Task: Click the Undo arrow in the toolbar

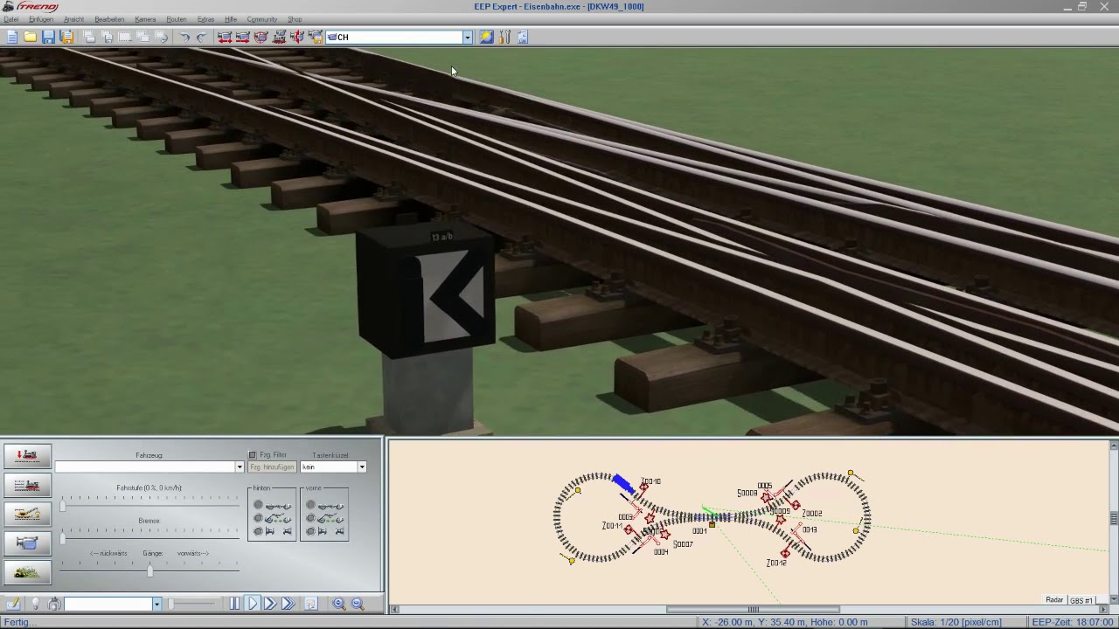Action: click(x=184, y=37)
